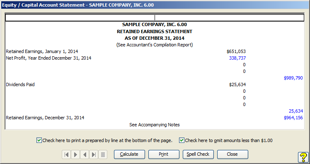310x164 pixels.
Task: Toggle the prepared by line checkbox
Action: pyautogui.click(x=39, y=140)
